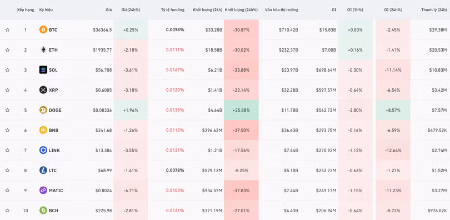Click the LTC Litecoin coin icon
The width and height of the screenshot is (450, 220).
(43, 170)
